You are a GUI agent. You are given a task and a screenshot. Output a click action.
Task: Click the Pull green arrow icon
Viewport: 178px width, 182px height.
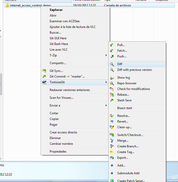click(112, 45)
